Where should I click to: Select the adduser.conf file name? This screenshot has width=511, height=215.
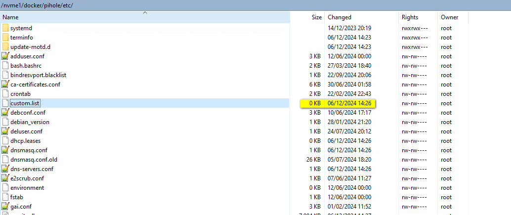tap(27, 56)
